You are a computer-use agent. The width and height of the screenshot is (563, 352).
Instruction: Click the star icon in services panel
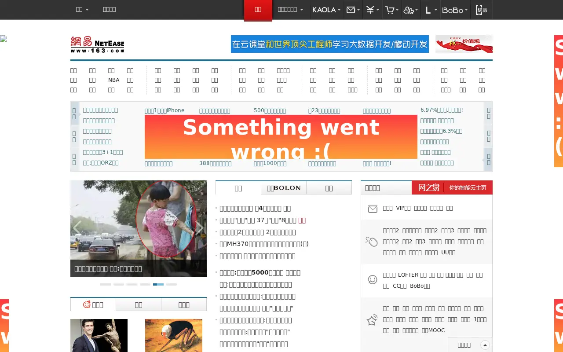click(372, 319)
